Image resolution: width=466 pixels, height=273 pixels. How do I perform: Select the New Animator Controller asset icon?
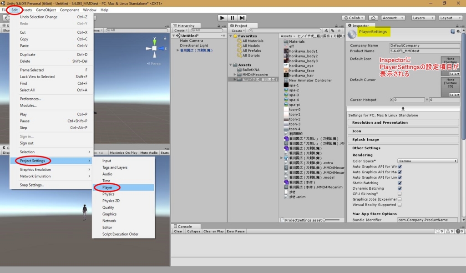[x=286, y=80]
